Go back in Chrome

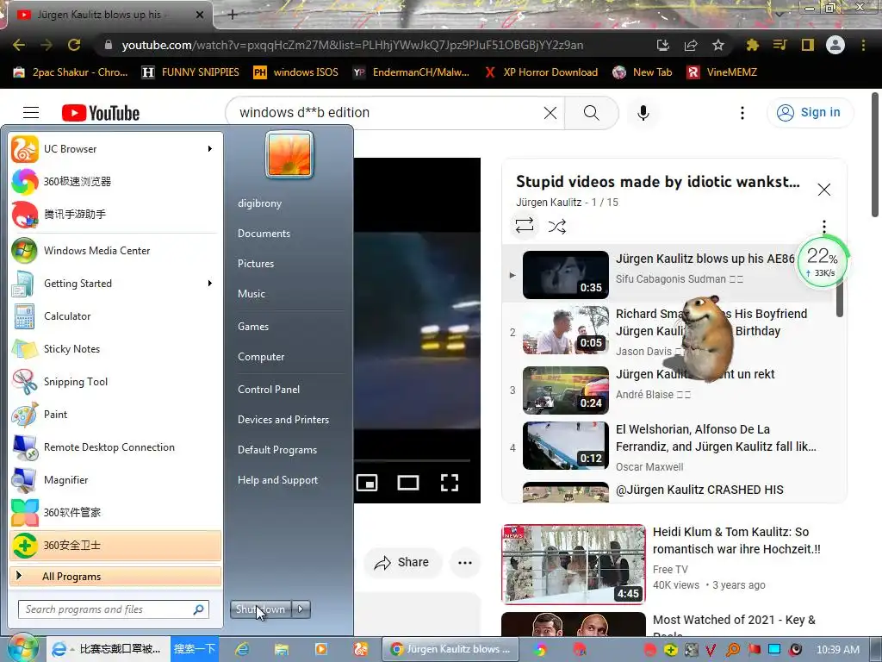click(19, 45)
